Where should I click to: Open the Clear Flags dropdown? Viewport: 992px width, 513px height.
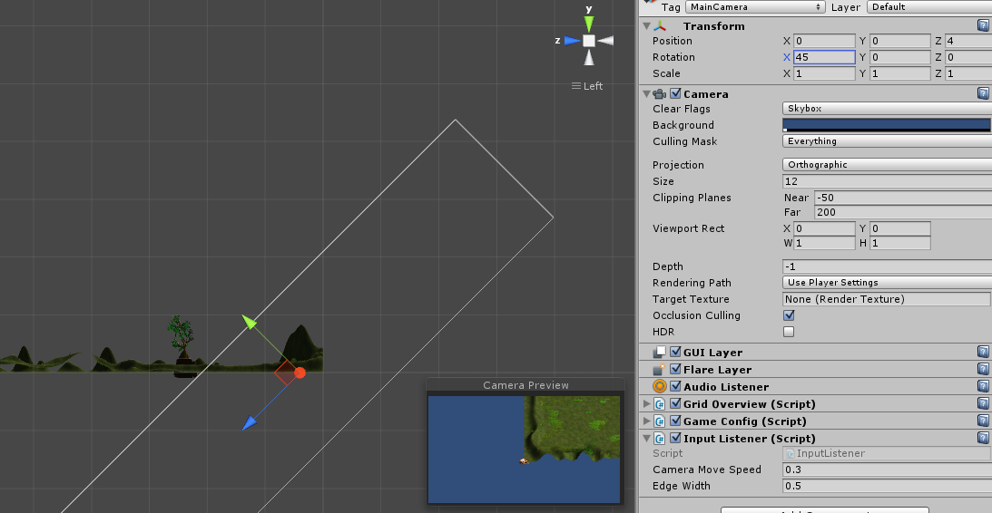[887, 109]
